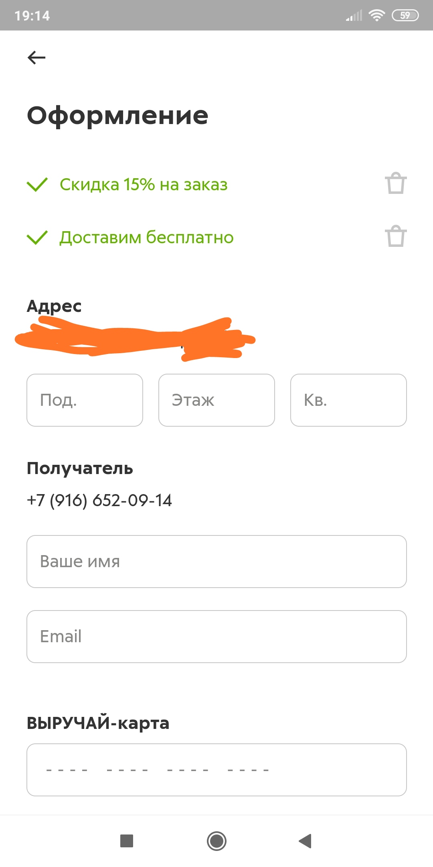433x867 pixels.
Task: Tap the Кв. apartment field
Action: 348,400
